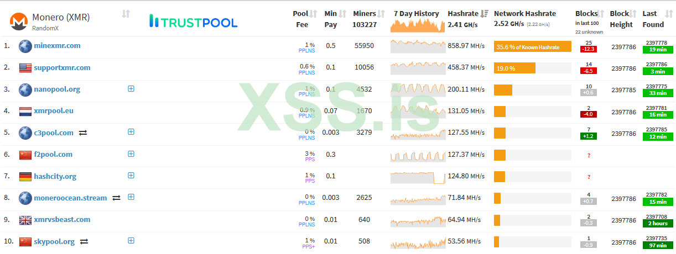Screen dimensions: 676x254
Task: Click US flag beside supportxmr.com
Action: tap(25, 68)
